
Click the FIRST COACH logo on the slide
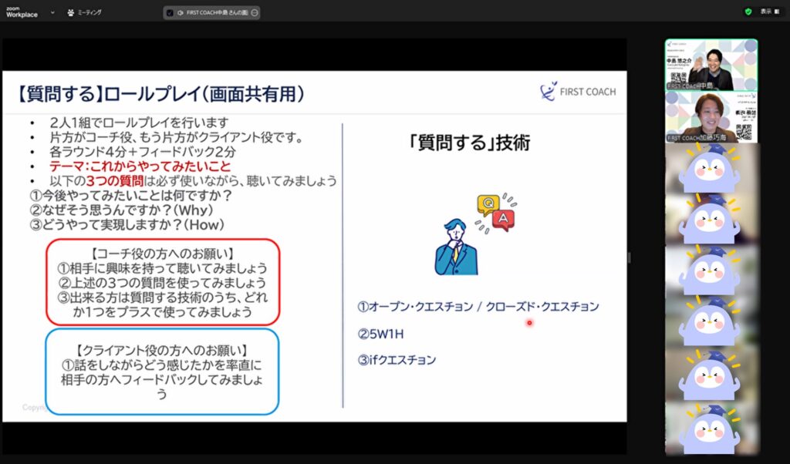coord(578,92)
